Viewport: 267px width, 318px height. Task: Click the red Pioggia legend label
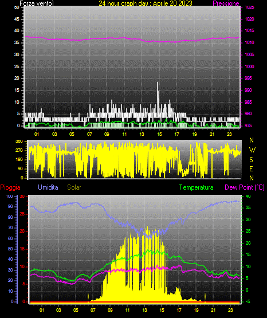pyautogui.click(x=10, y=187)
